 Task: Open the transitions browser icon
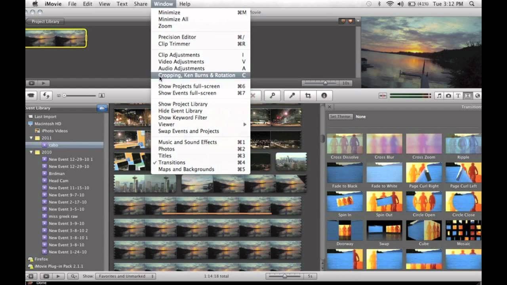coord(467,96)
